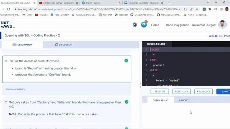Collapse the code fold arrow at line 6

click(x=148, y=75)
